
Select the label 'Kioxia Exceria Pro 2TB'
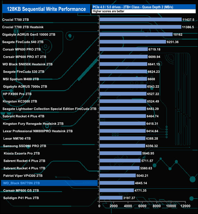[x=22, y=154]
